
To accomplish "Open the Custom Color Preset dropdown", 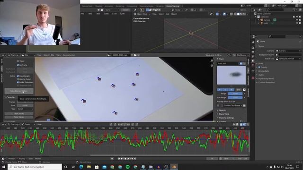I will pyautogui.click(x=232, y=105).
